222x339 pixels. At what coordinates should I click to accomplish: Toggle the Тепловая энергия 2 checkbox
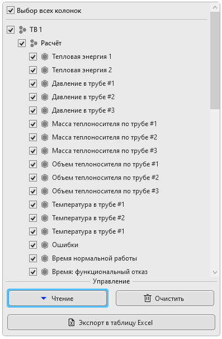coord(33,70)
